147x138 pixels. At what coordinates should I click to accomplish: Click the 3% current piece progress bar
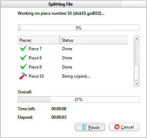click(x=78, y=28)
